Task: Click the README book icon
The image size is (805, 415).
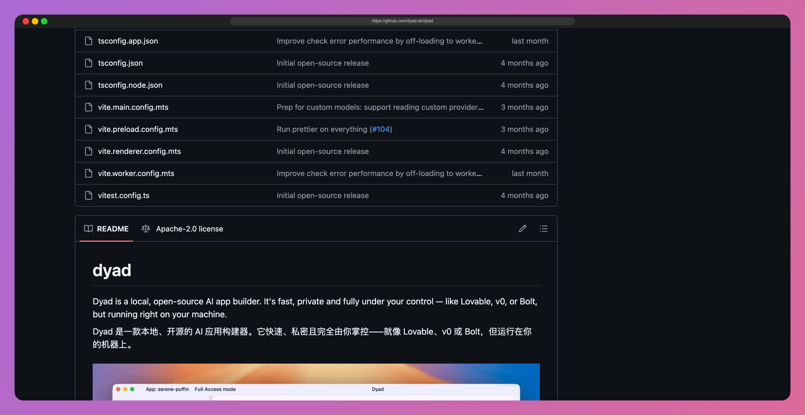Action: pos(88,228)
